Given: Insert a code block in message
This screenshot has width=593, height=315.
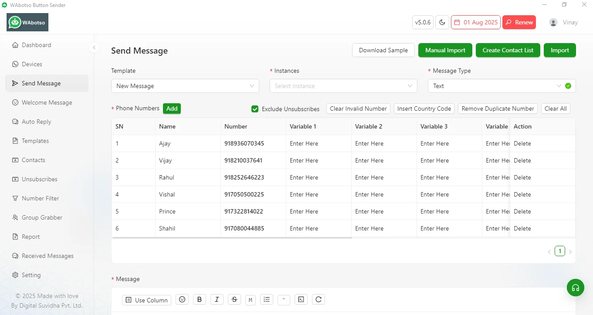Looking at the screenshot, I should point(301,299).
